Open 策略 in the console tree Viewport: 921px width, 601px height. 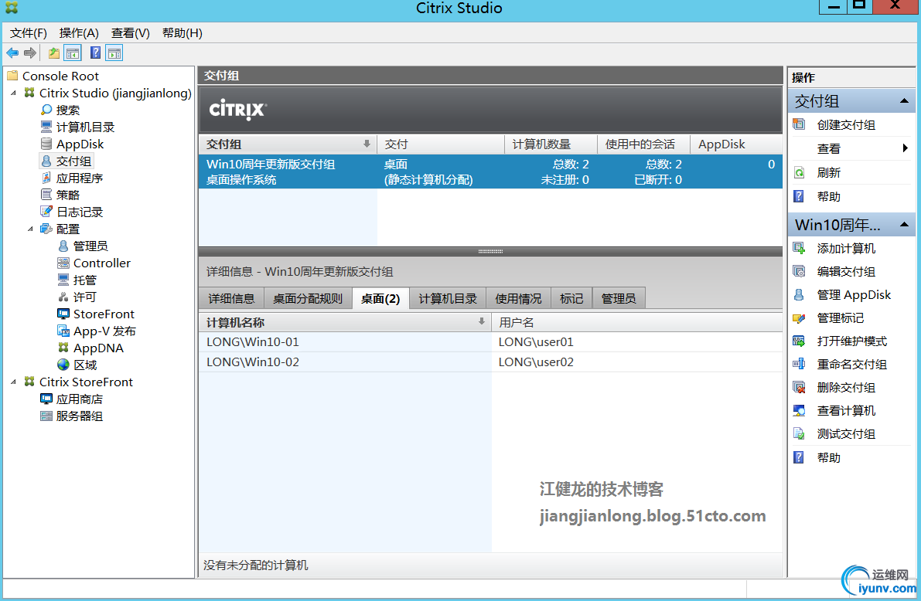(67, 195)
